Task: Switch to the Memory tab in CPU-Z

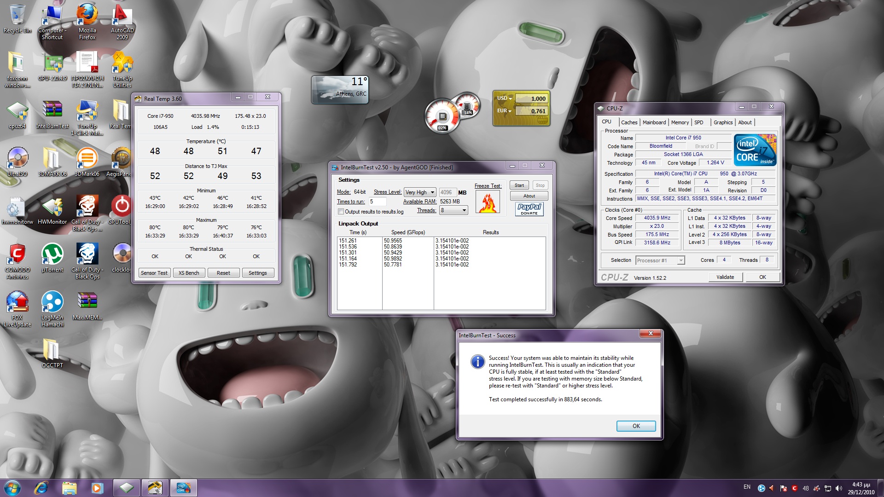Action: pyautogui.click(x=680, y=122)
